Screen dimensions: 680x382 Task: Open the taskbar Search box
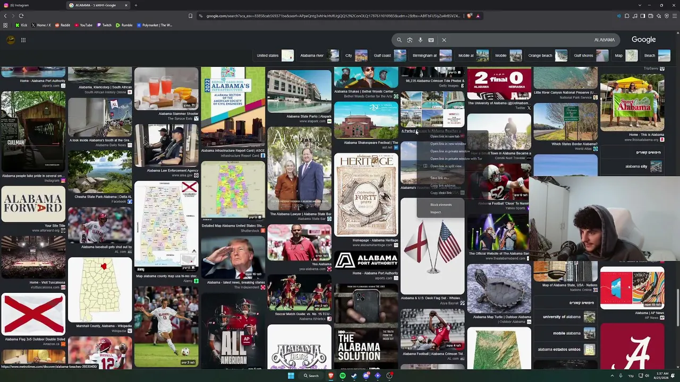tap(311, 376)
